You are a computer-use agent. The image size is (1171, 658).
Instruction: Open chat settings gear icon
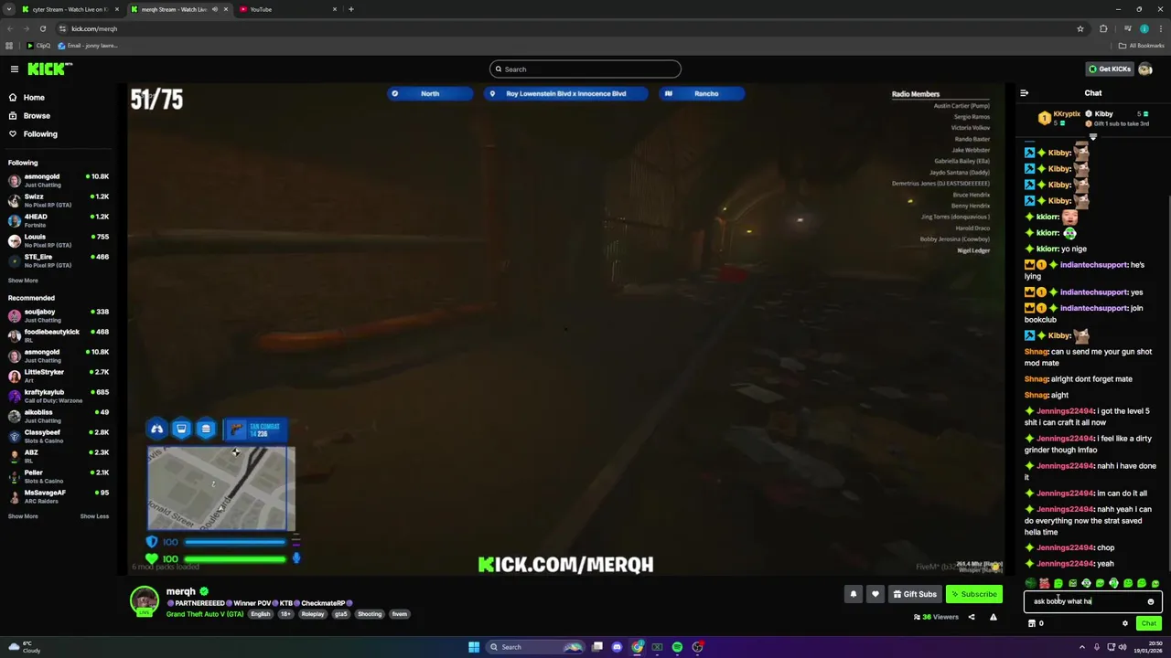[1125, 623]
